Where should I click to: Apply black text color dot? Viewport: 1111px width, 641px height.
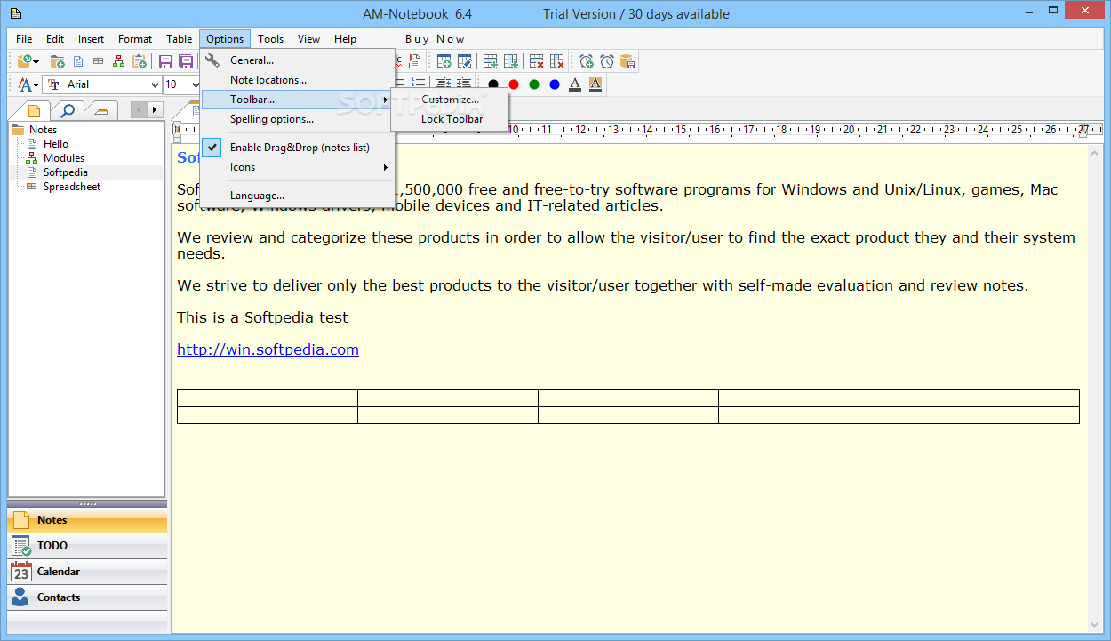(x=493, y=84)
